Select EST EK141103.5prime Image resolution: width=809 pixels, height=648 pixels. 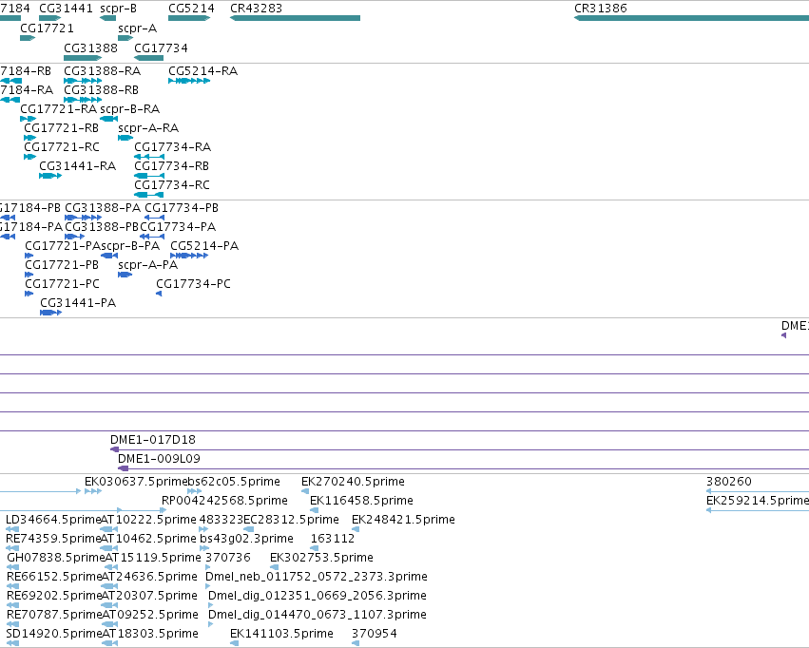(x=234, y=643)
